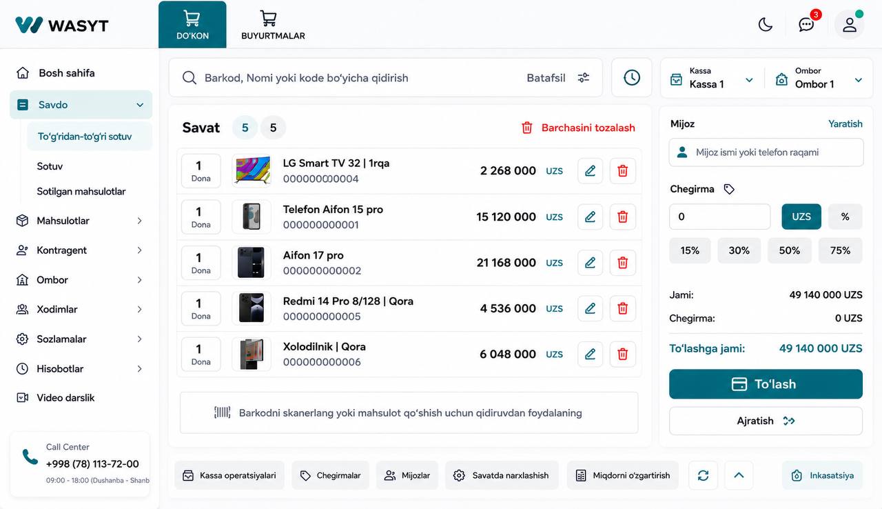Delete Xolodilnik Qora from the cart
This screenshot has height=509, width=882.
pos(623,355)
